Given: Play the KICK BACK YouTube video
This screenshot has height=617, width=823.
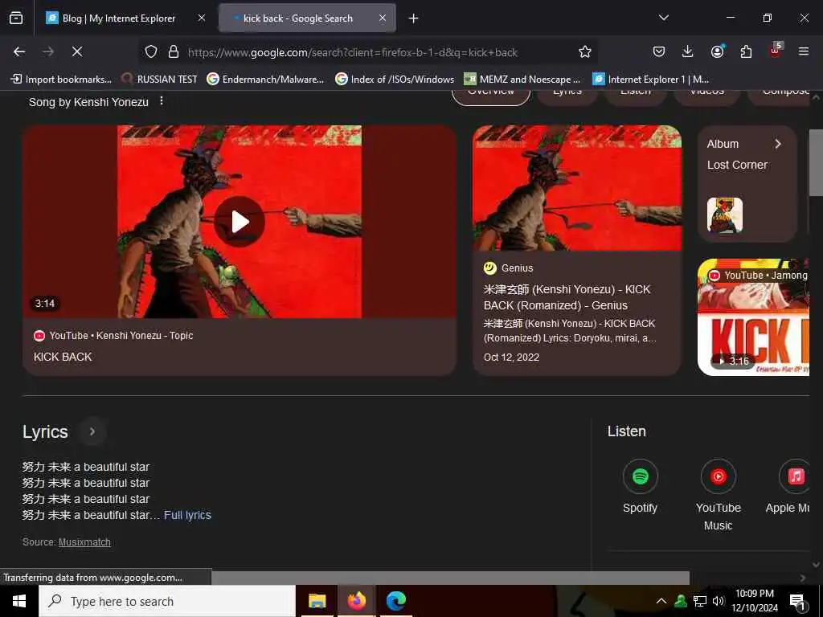Looking at the screenshot, I should pos(240,222).
